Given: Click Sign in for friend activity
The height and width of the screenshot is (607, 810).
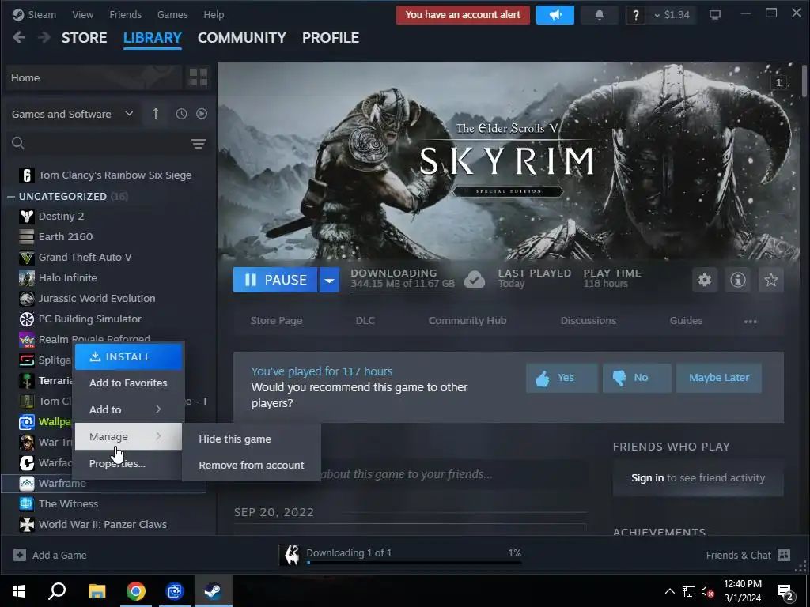Looking at the screenshot, I should (647, 478).
